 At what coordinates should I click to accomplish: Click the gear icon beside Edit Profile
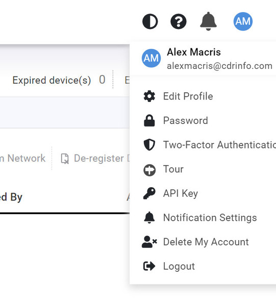tap(149, 96)
